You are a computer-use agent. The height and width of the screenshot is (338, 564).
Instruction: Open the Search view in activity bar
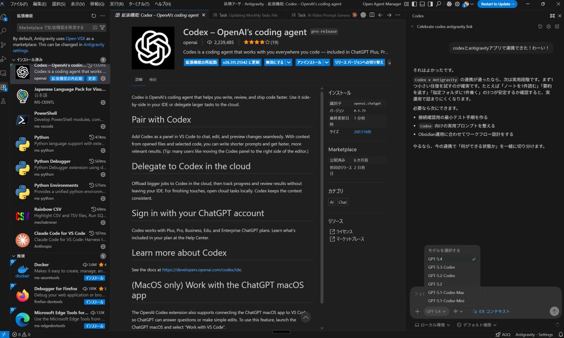(4, 31)
